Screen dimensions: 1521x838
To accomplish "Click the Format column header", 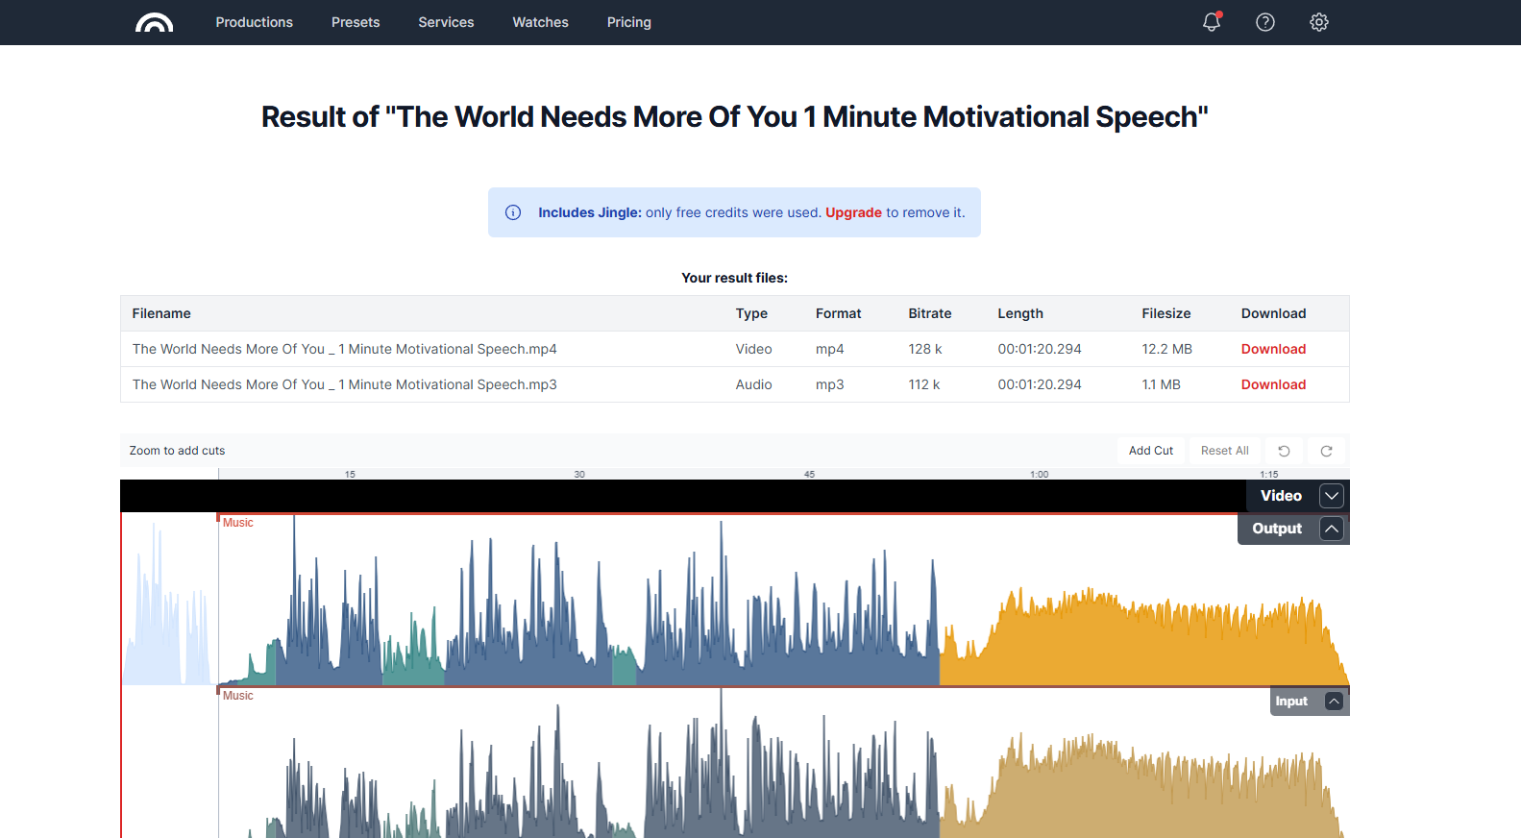I will pyautogui.click(x=839, y=313).
